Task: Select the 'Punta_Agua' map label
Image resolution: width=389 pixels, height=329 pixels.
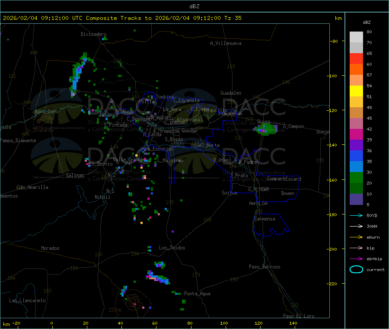Action: pos(197,294)
